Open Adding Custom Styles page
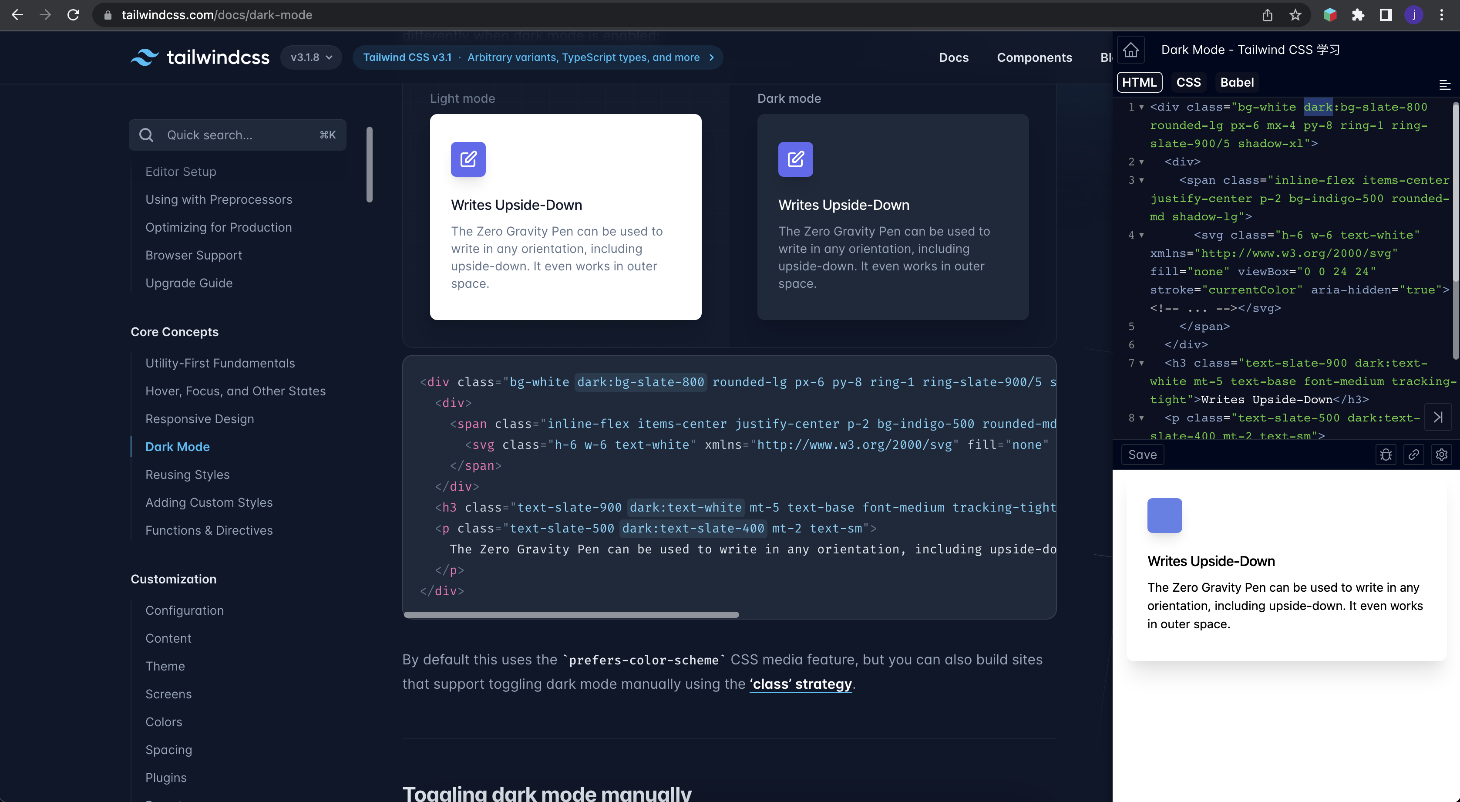1460x802 pixels. 209,502
